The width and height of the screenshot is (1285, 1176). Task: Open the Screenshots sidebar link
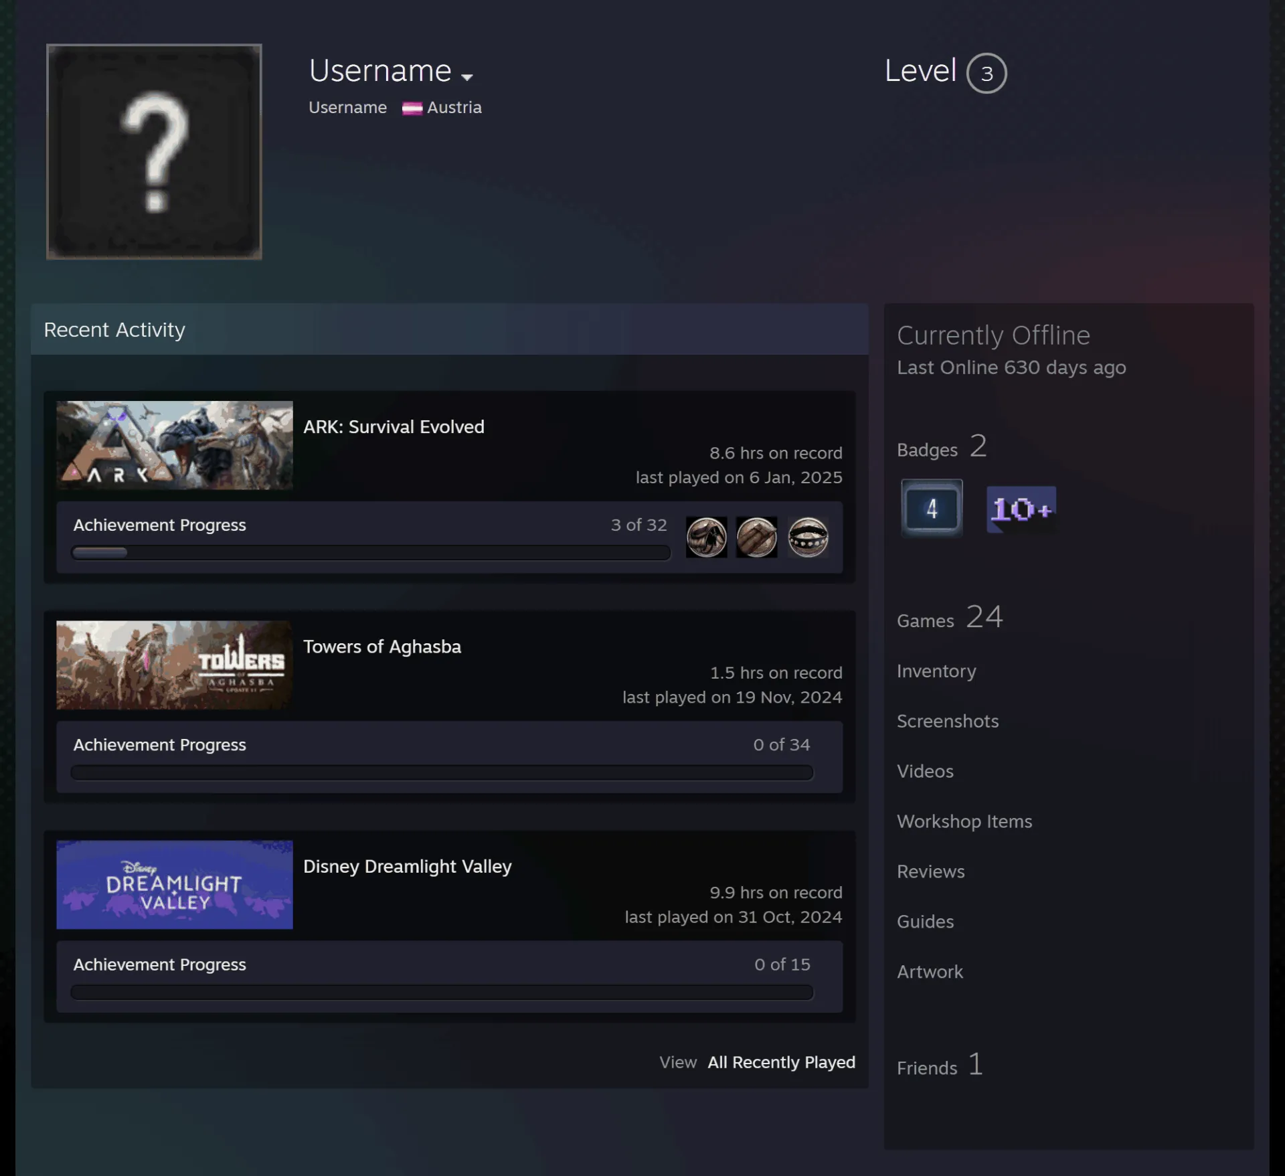(948, 721)
